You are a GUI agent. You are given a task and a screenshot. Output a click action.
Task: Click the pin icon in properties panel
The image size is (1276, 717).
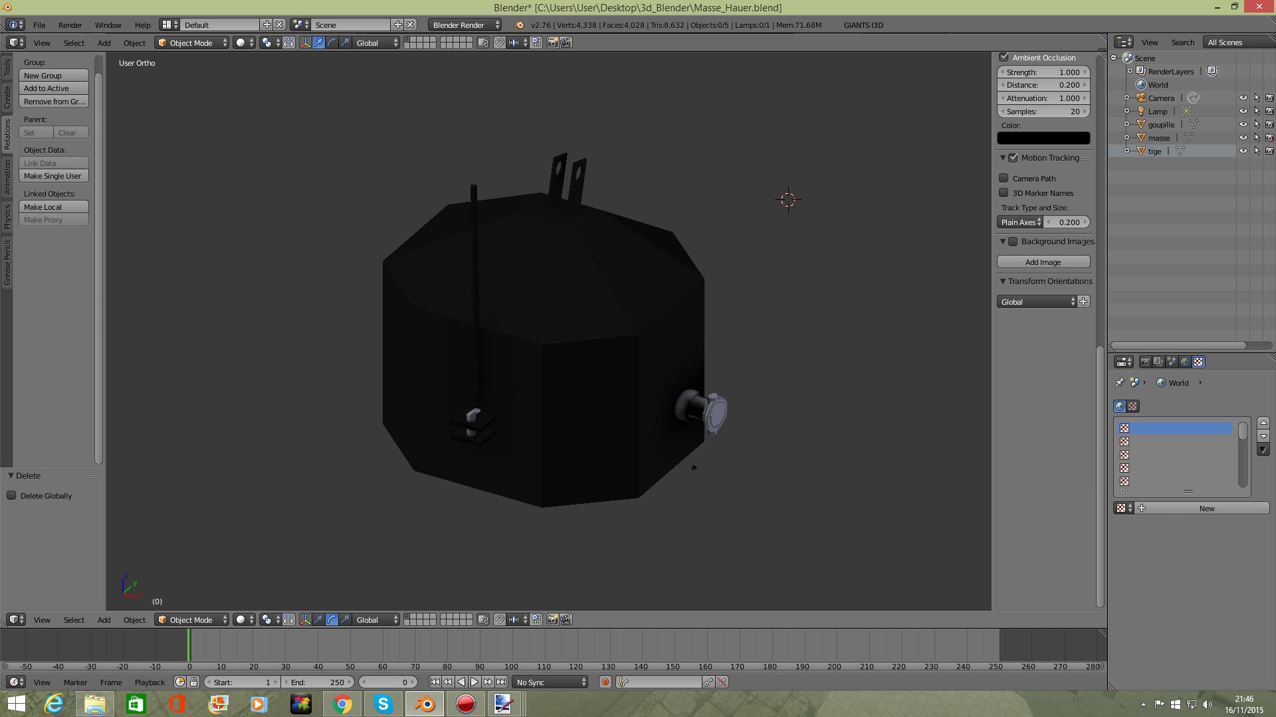pos(1119,382)
